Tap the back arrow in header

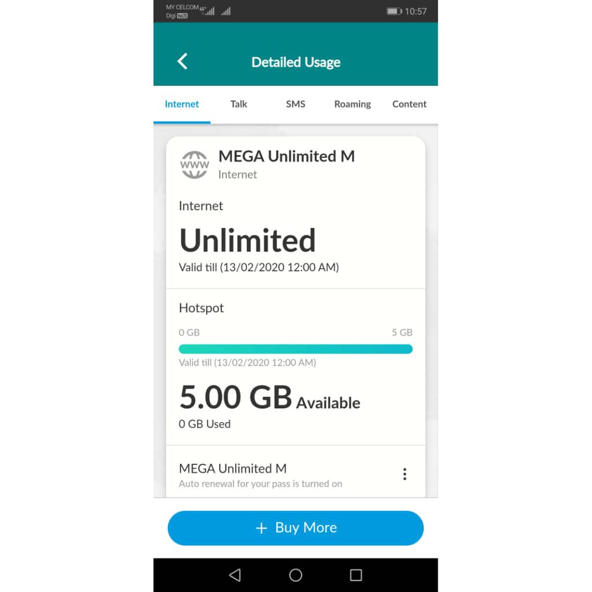pos(183,61)
